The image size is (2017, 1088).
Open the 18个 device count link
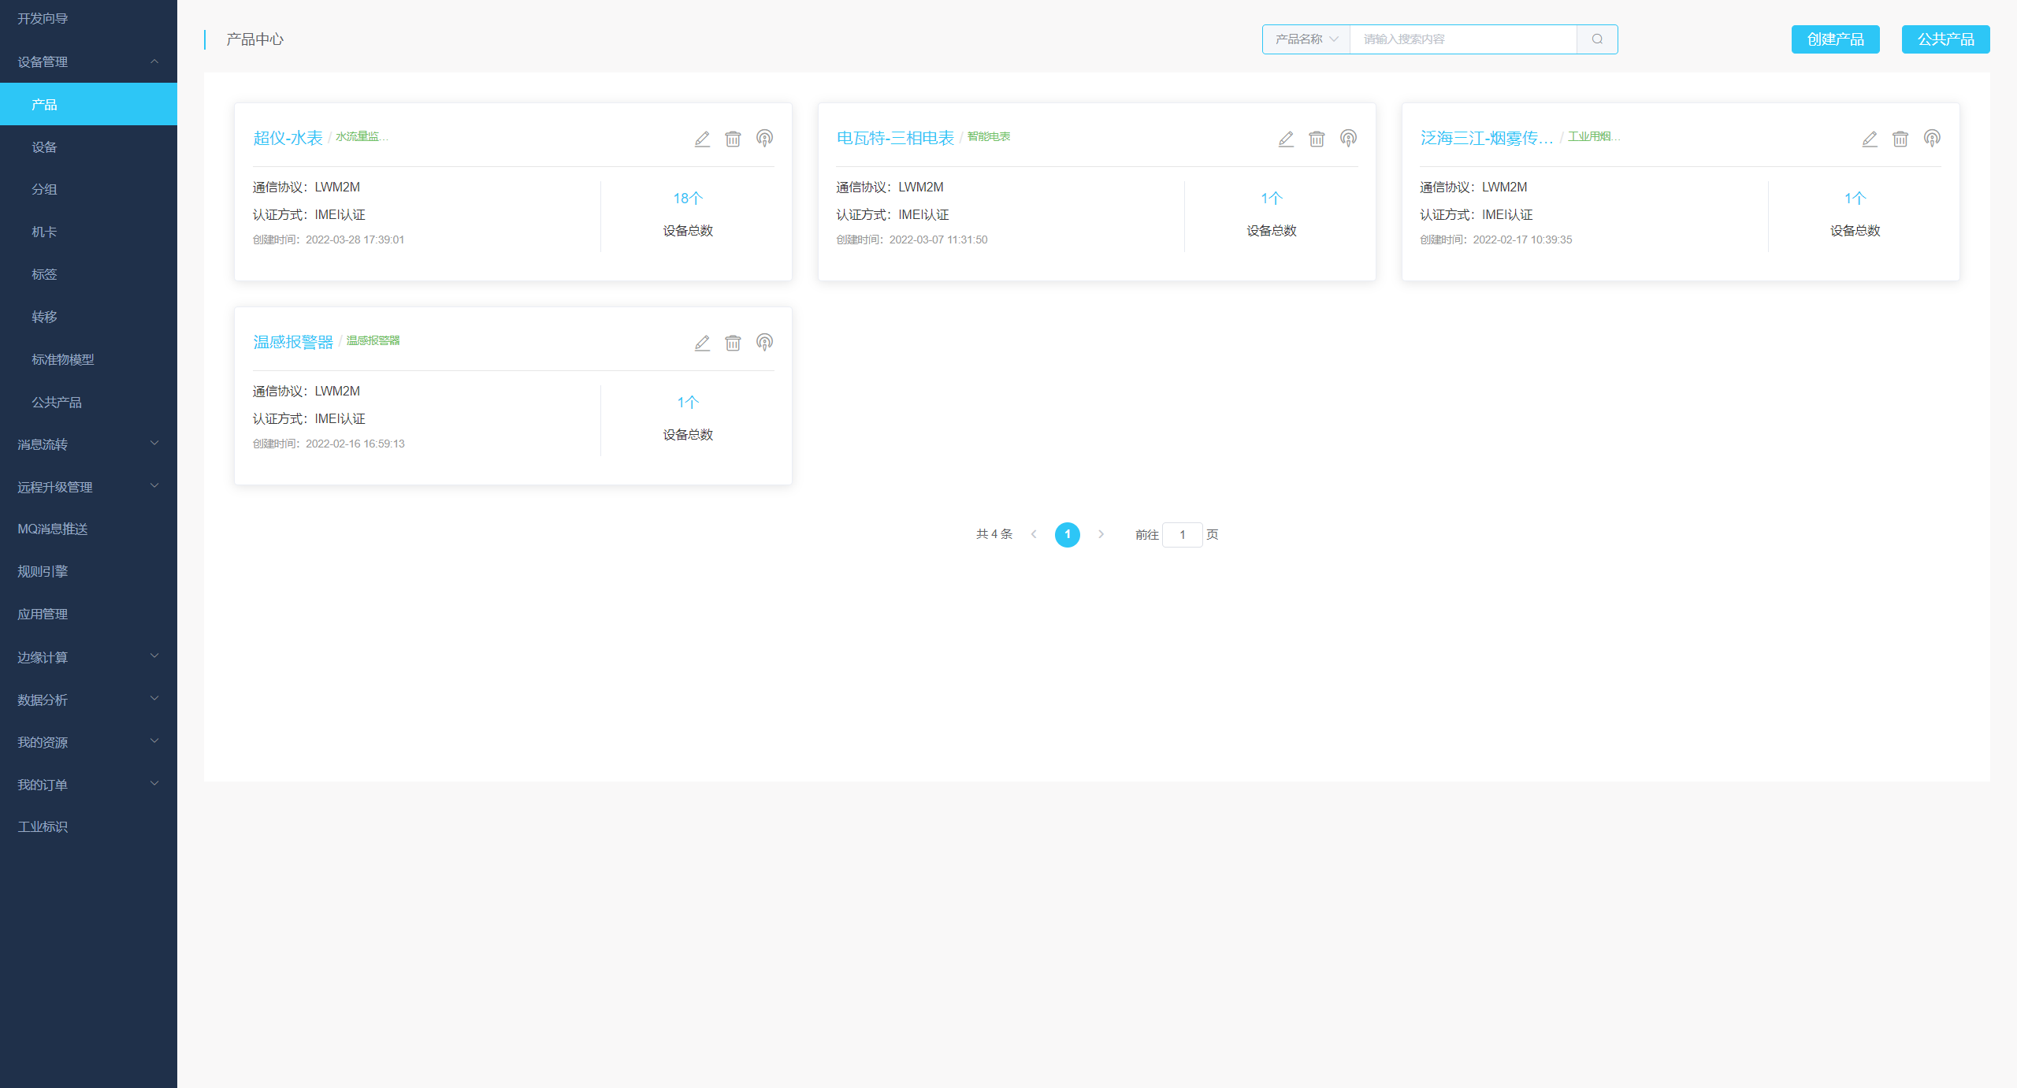click(x=687, y=199)
